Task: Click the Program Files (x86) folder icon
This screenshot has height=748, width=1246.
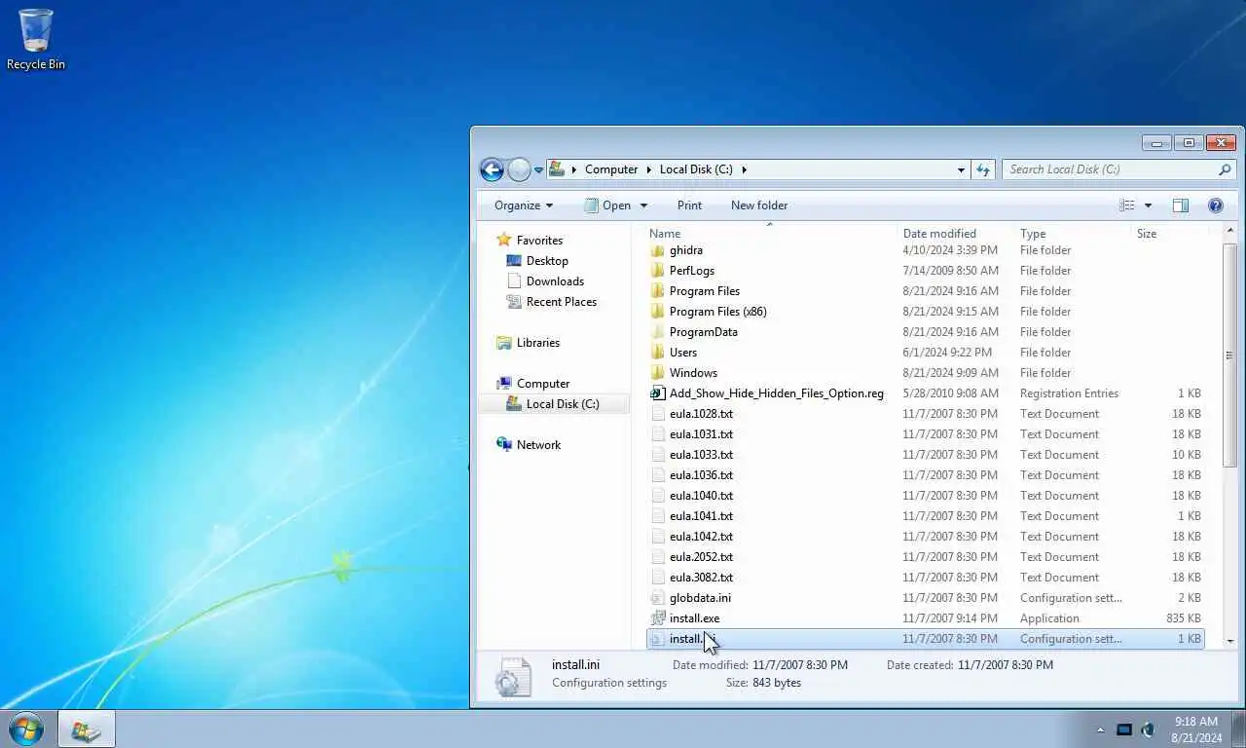Action: pyautogui.click(x=657, y=312)
